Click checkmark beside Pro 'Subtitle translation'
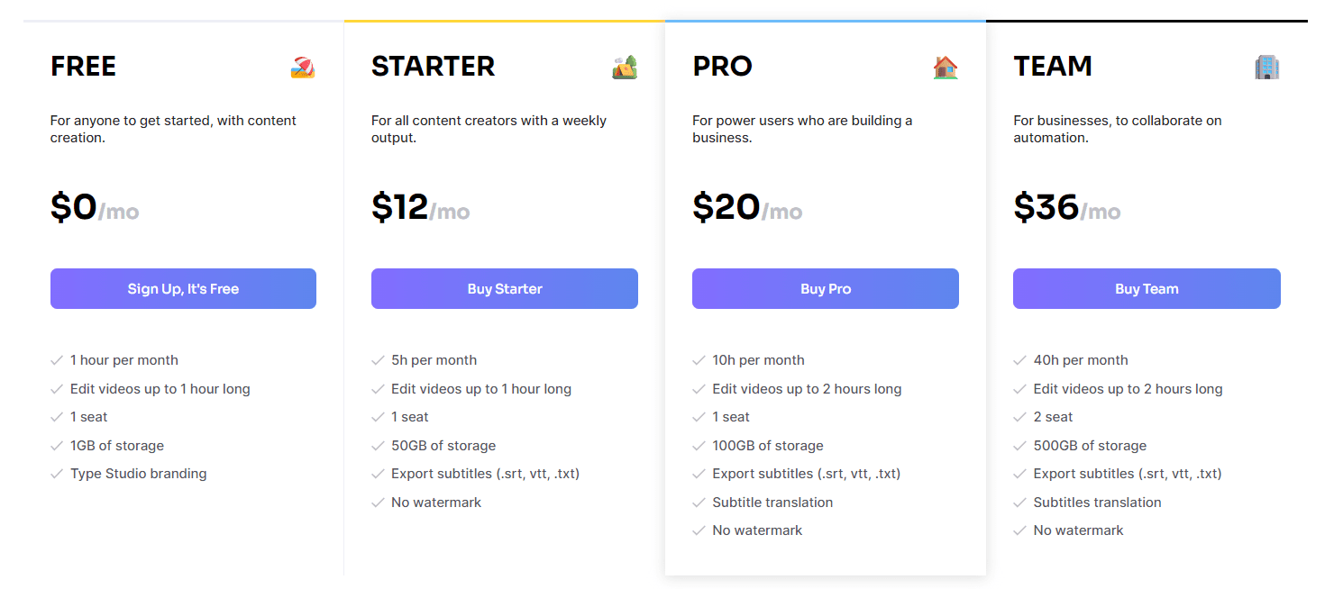The width and height of the screenshot is (1334, 589). tap(699, 503)
